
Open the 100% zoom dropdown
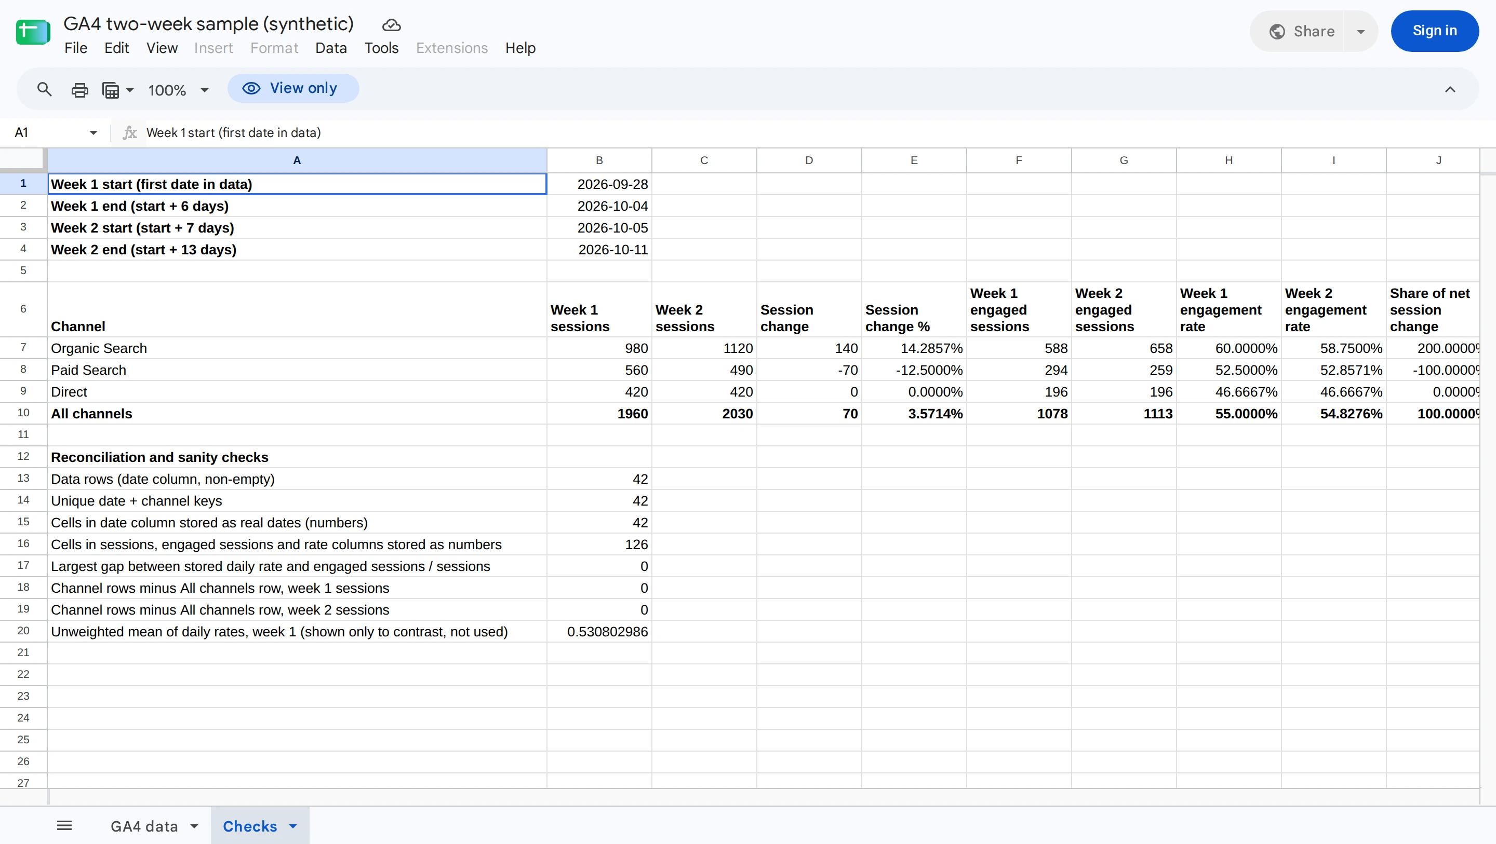point(178,90)
